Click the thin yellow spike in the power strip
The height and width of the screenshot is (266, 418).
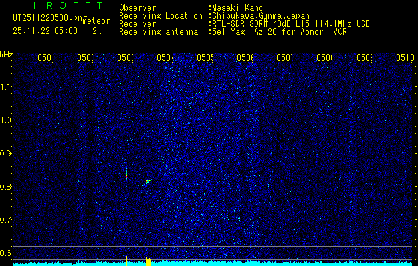click(x=126, y=261)
